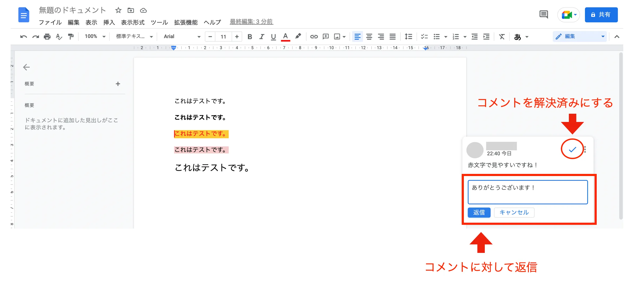
Task: Check cloud save status icon
Action: pyautogui.click(x=143, y=10)
